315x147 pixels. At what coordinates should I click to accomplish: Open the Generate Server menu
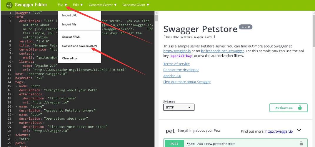pos(103,5)
